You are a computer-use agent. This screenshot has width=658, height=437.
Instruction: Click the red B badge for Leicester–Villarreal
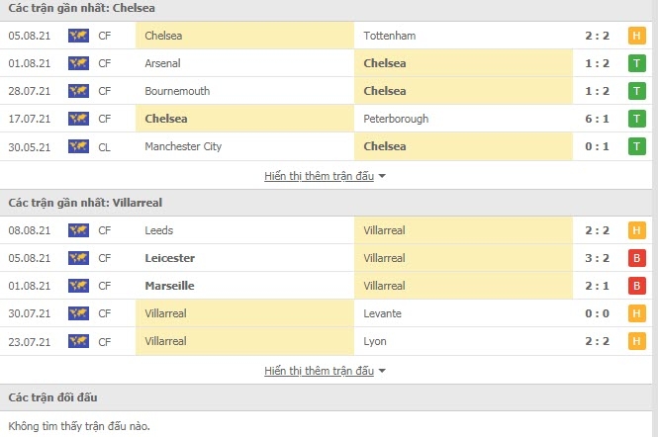click(637, 259)
